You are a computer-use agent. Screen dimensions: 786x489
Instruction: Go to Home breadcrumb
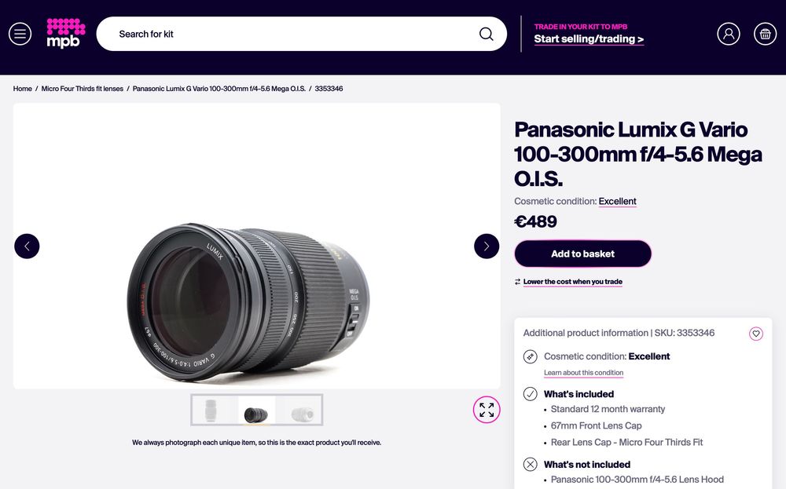tap(23, 89)
